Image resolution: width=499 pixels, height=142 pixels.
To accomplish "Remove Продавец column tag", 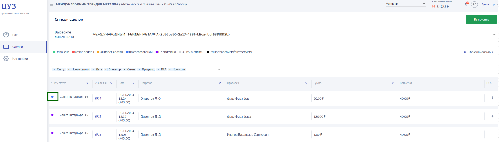I will [x=139, y=69].
